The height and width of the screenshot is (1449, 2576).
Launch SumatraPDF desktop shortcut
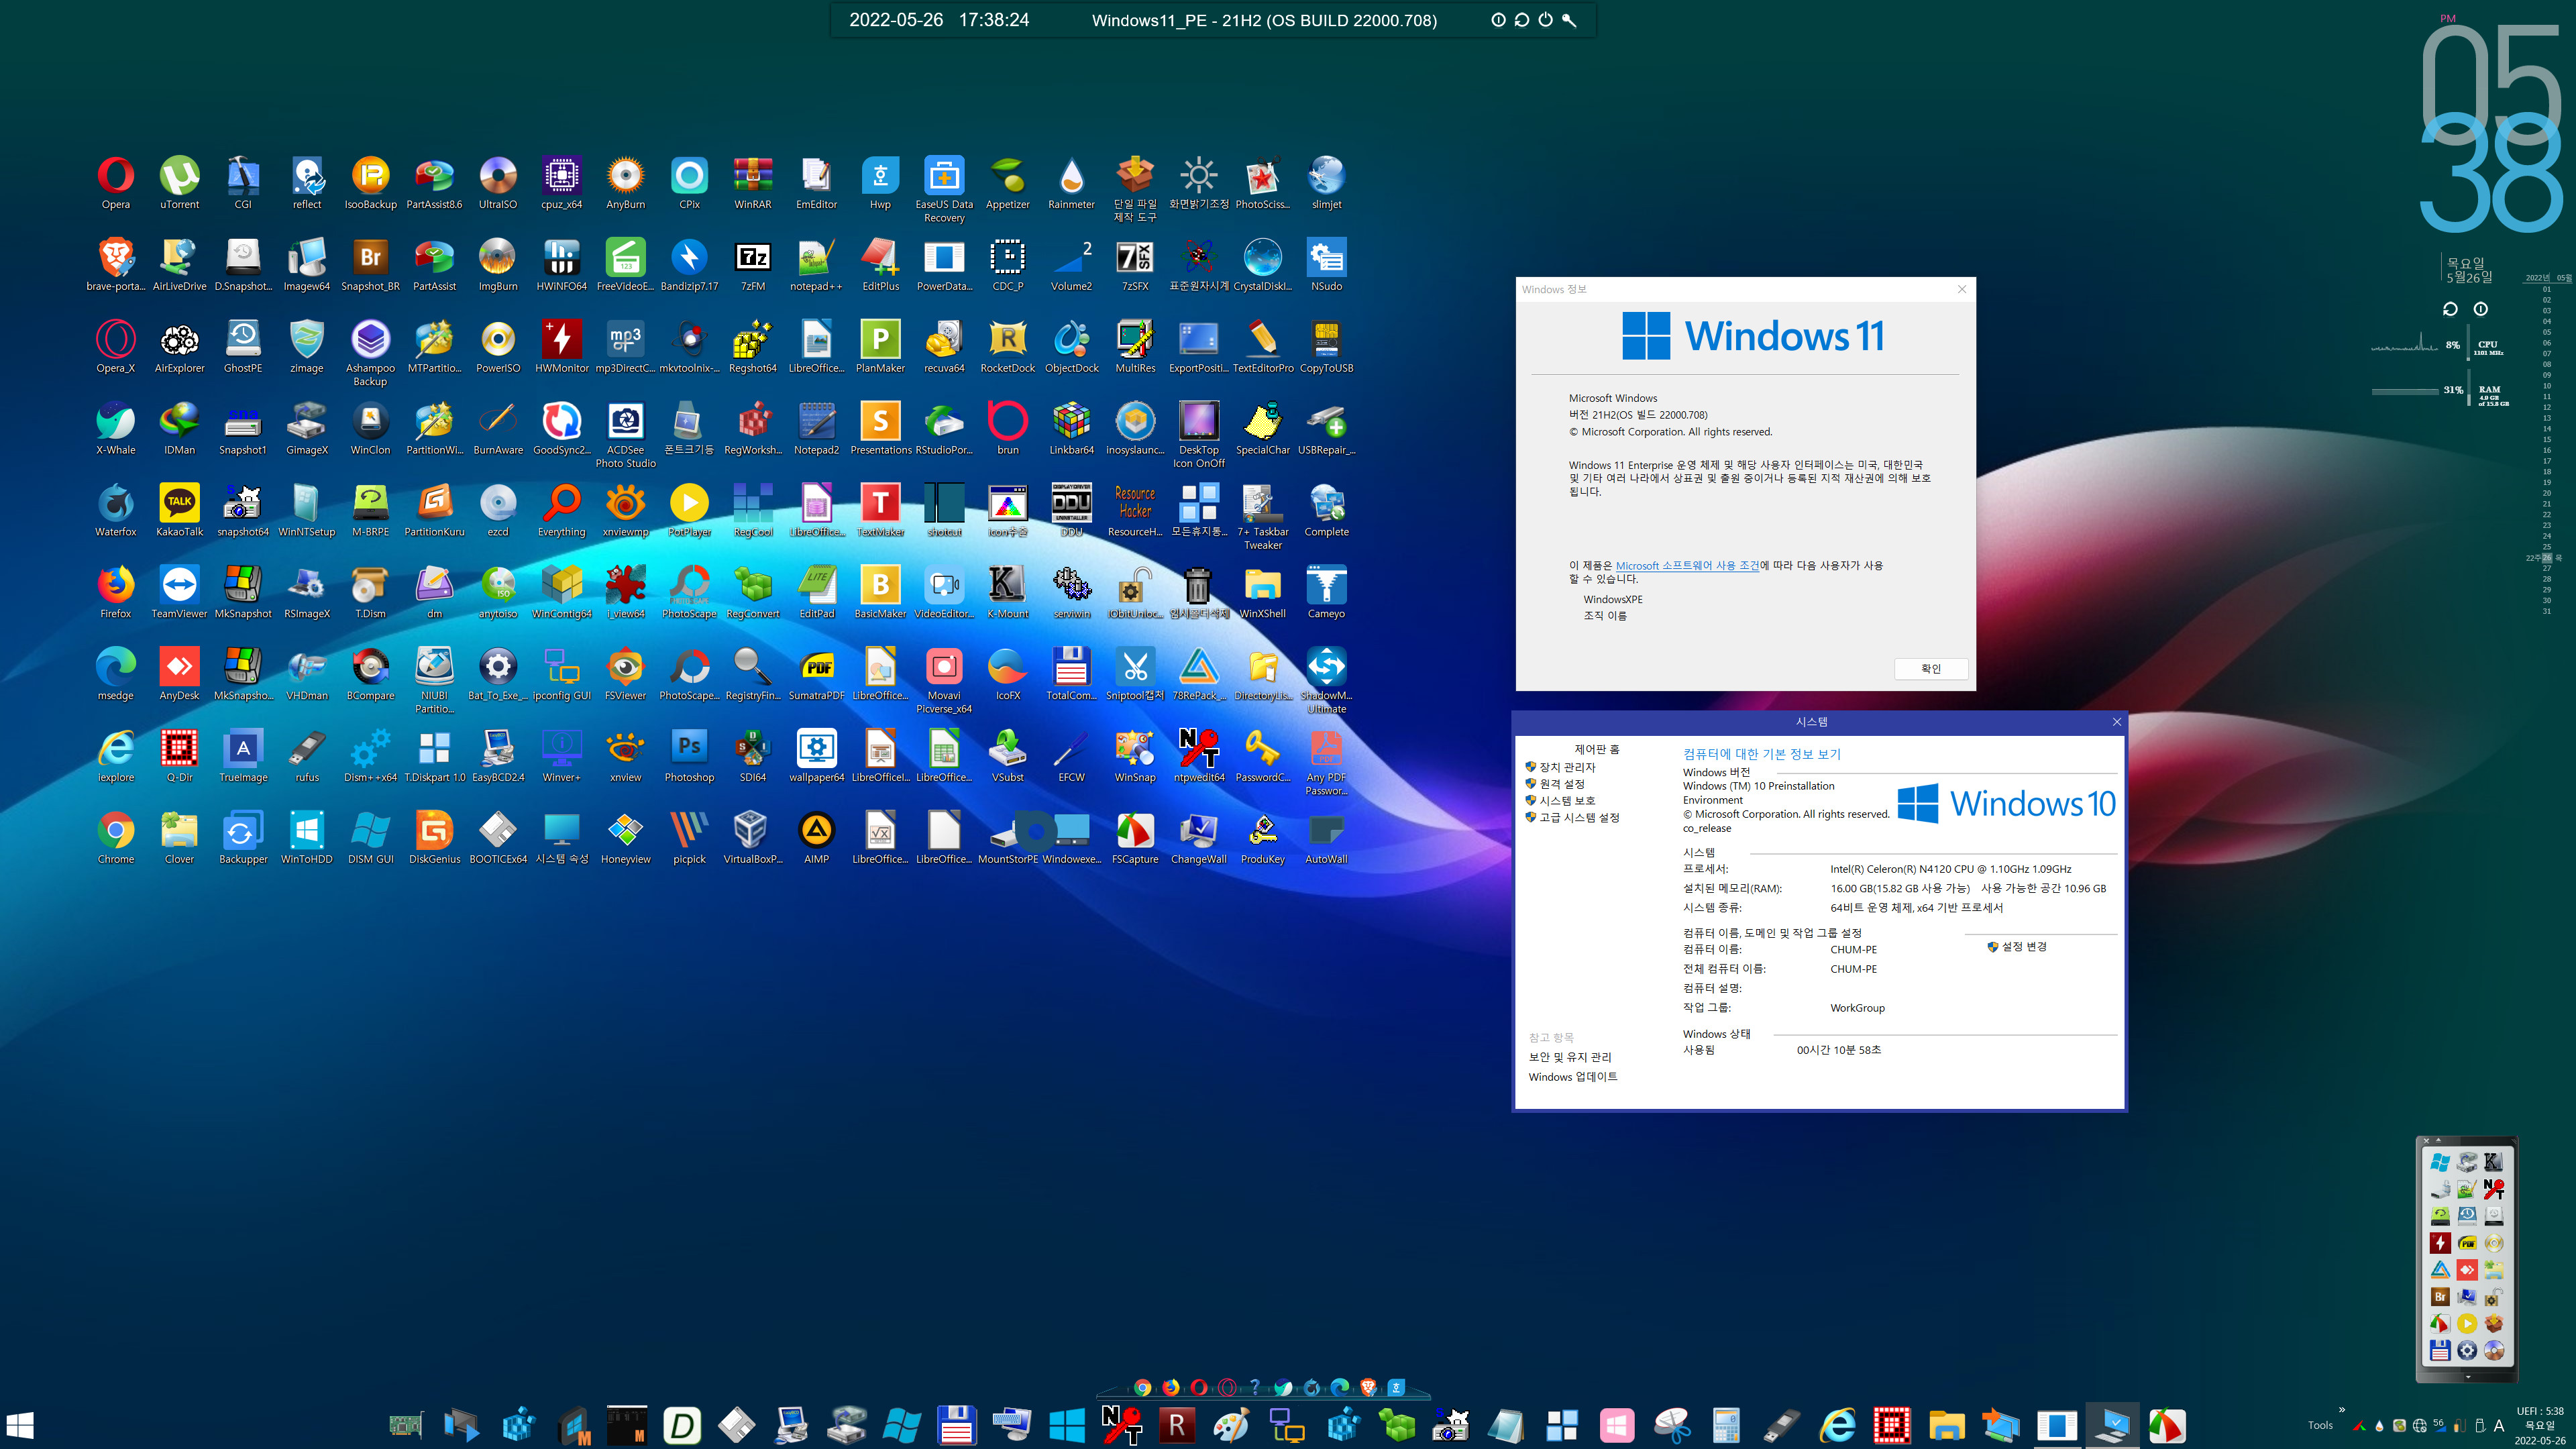pyautogui.click(x=816, y=674)
